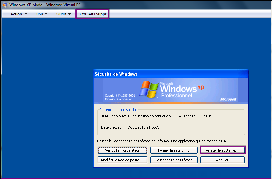This screenshot has height=179, width=272.
Task: Click the Fermer la session button
Action: click(174, 150)
